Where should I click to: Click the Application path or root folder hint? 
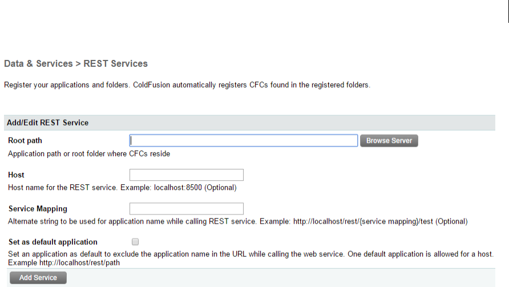[x=89, y=153]
